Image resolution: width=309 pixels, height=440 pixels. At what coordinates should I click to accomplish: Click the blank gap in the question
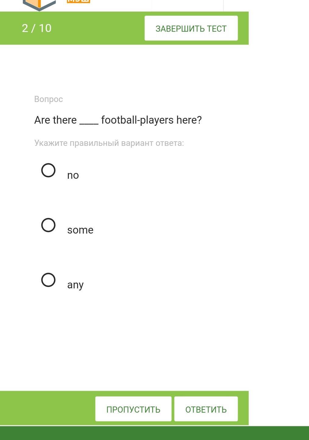pyautogui.click(x=89, y=121)
